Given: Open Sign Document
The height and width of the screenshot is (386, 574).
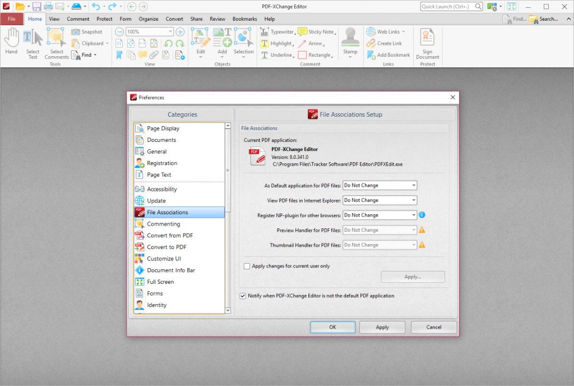Looking at the screenshot, I should 427,44.
